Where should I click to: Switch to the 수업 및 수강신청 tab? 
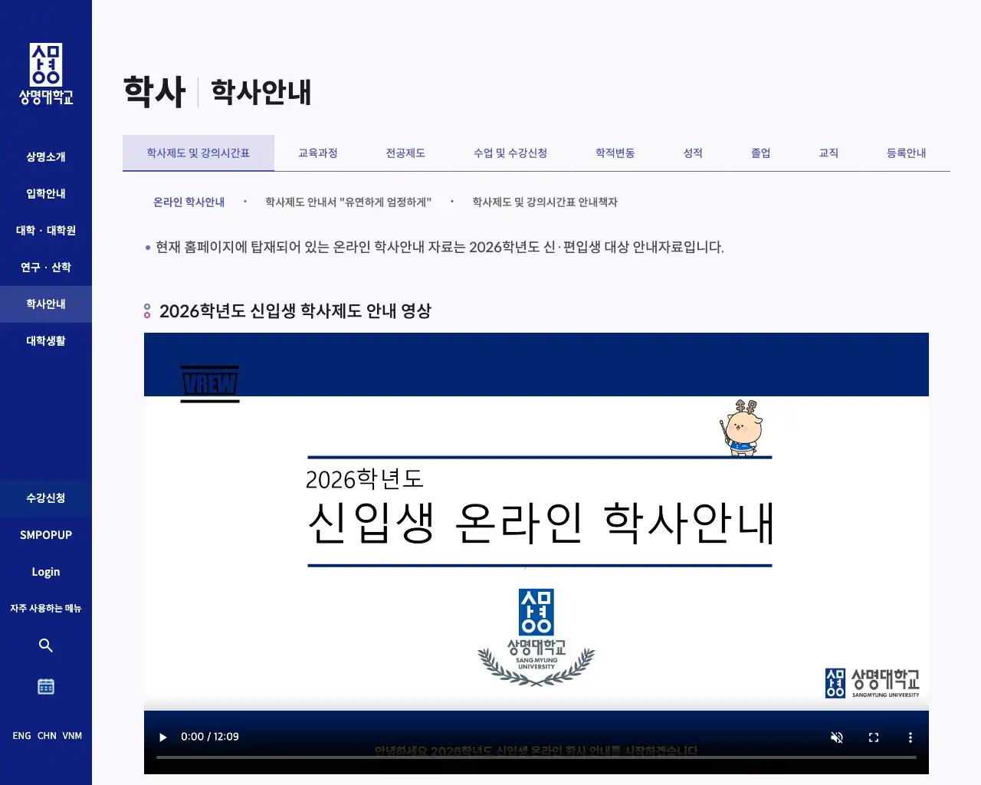[510, 153]
